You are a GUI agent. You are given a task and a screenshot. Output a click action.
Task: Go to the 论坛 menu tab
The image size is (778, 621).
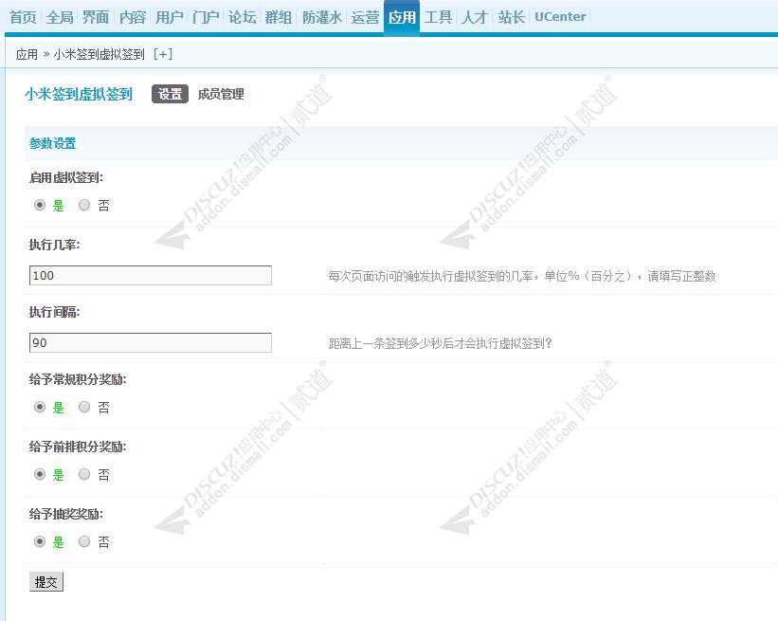[x=243, y=17]
